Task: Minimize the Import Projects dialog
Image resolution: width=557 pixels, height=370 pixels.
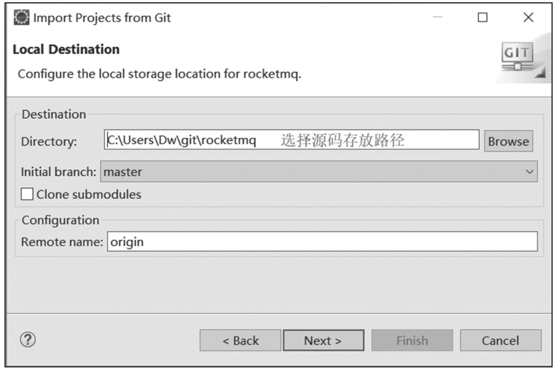Action: tap(437, 17)
